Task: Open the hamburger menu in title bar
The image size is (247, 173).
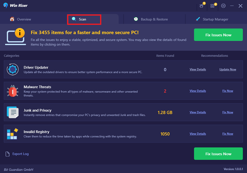Action: click(223, 6)
